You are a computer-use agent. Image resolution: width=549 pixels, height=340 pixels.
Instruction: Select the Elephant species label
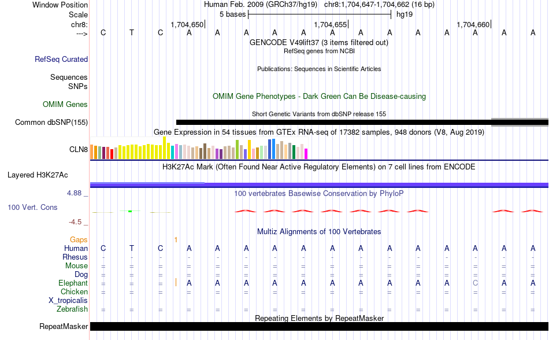73,283
